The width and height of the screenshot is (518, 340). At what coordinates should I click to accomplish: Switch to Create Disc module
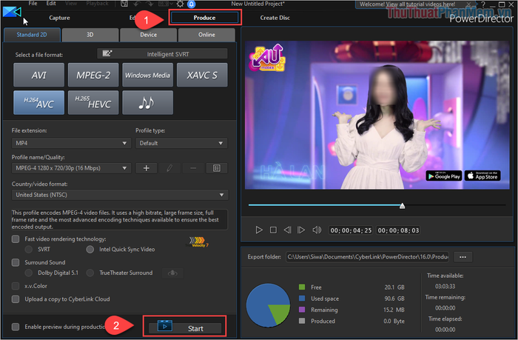pos(275,18)
